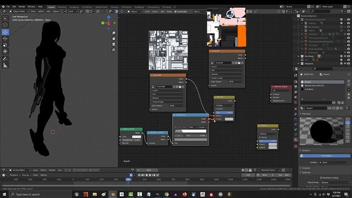Disable Mainbody collection in renders camera icon
The height and width of the screenshot is (198, 352).
pos(349,56)
